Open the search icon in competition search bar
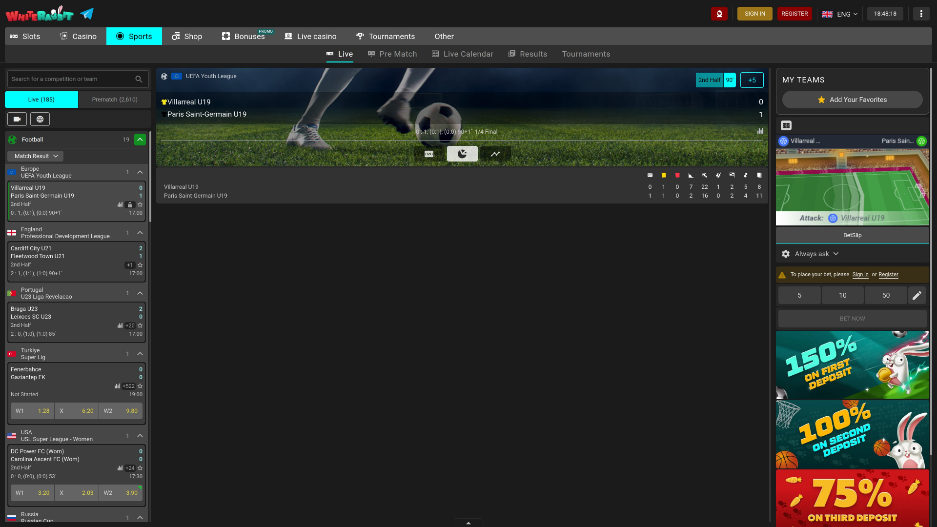 coord(139,79)
